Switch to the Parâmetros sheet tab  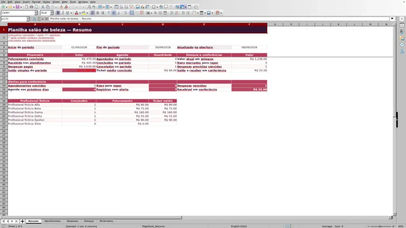click(106, 221)
